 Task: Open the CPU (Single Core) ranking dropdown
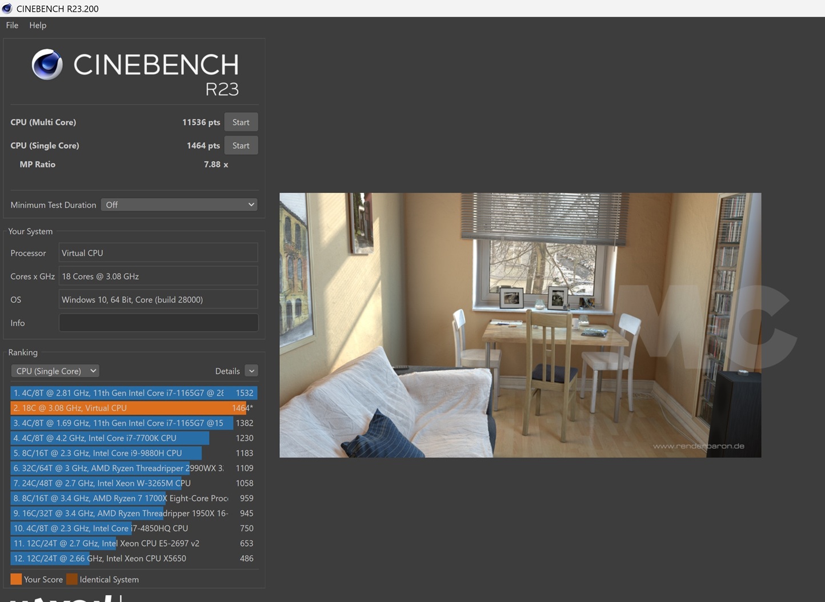[55, 371]
